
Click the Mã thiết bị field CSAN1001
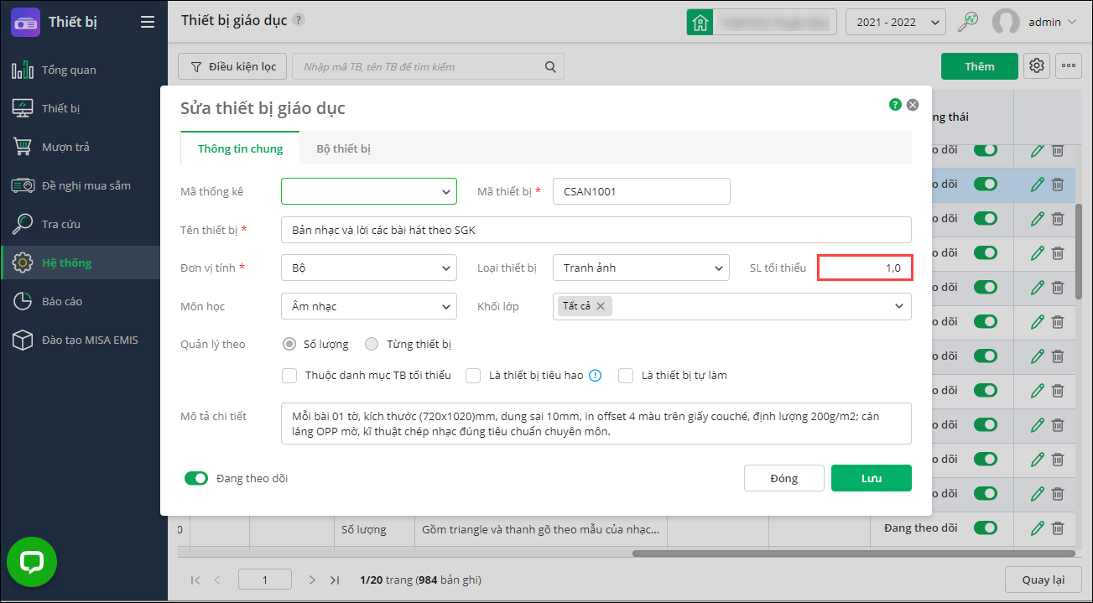pos(642,191)
